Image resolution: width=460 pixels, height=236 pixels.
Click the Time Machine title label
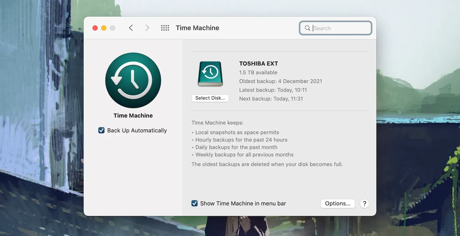[x=197, y=28]
